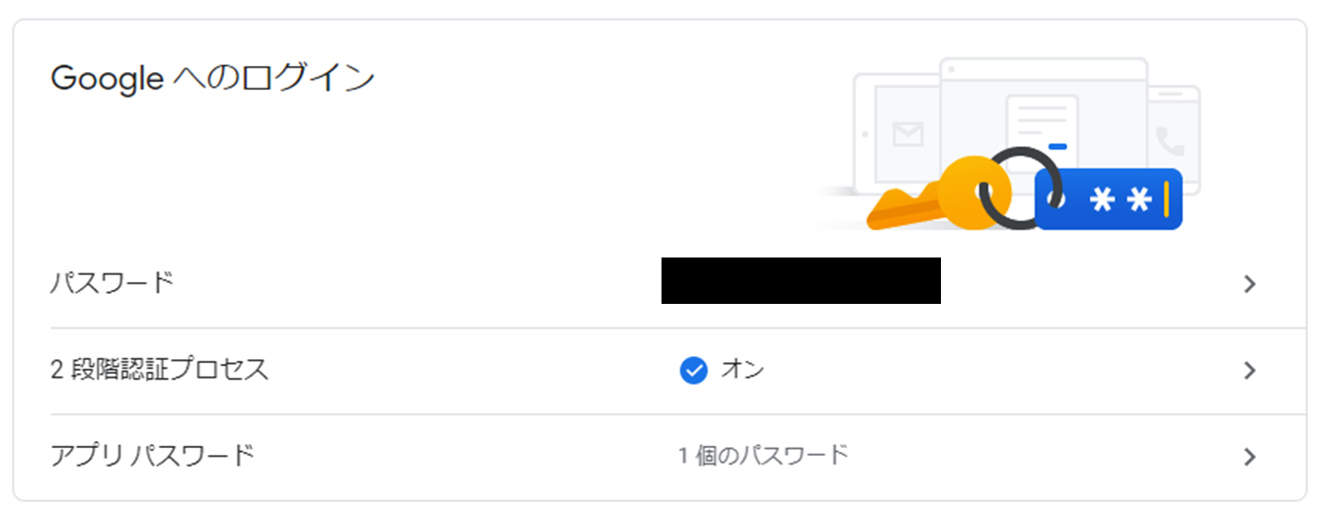Image resolution: width=1323 pixels, height=514 pixels.
Task: Open the パスワード row chevron
Action: [1250, 284]
